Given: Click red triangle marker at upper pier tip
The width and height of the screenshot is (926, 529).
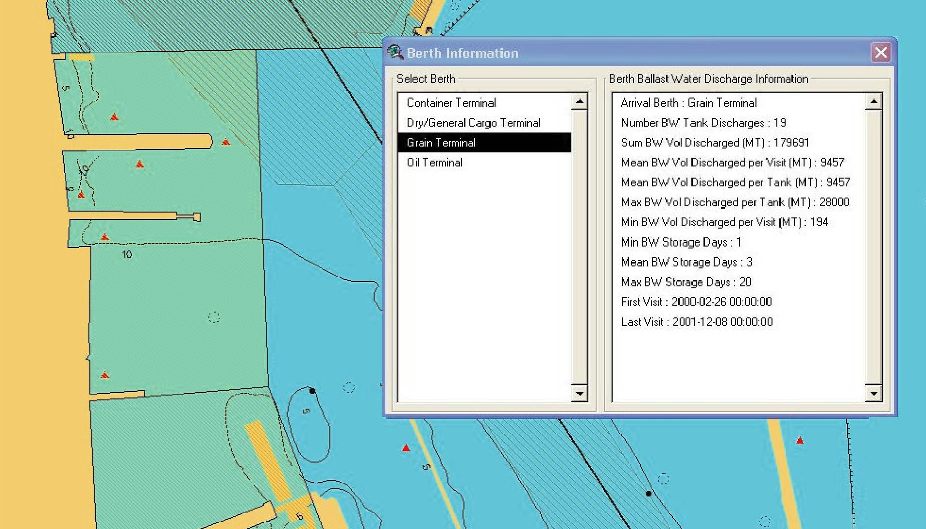Looking at the screenshot, I should coord(226,142).
